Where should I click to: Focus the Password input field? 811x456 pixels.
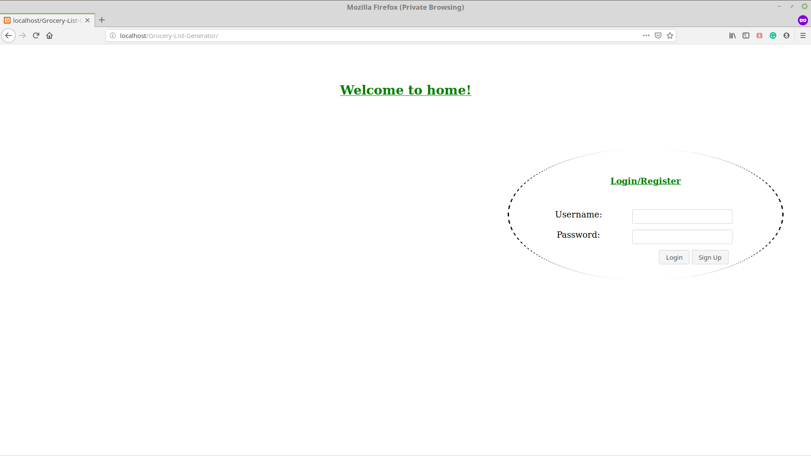tap(682, 237)
